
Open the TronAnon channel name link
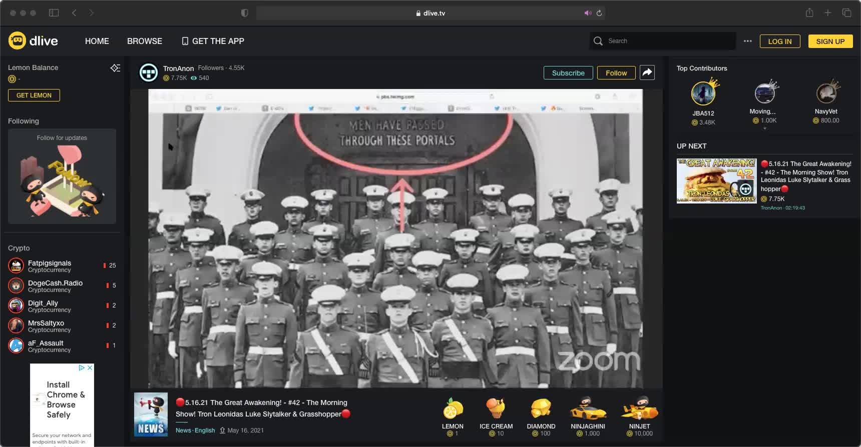178,68
